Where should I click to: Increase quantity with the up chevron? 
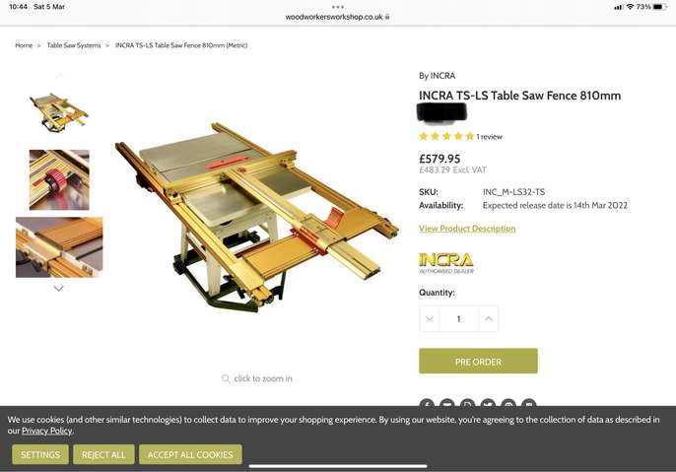[489, 318]
